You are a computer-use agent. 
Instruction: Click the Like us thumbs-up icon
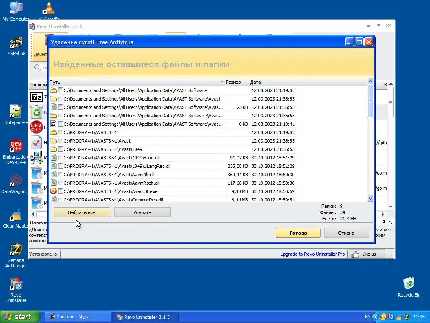(355, 254)
